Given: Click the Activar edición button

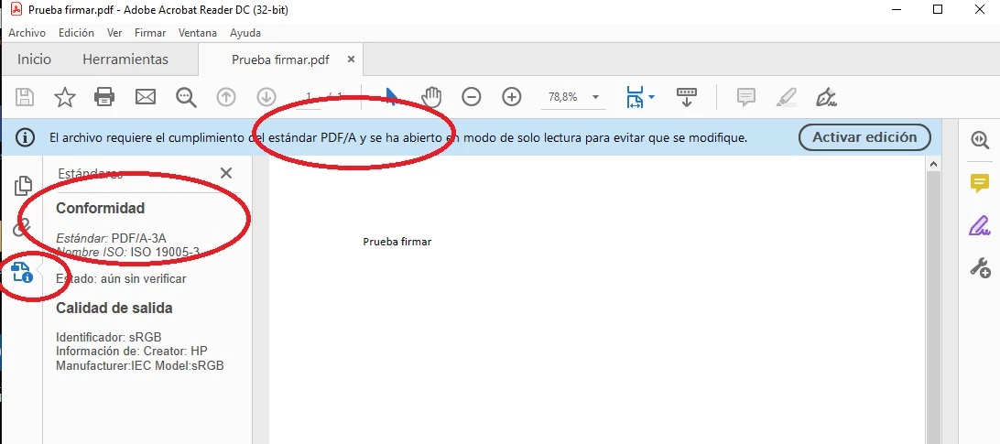Looking at the screenshot, I should click(864, 137).
